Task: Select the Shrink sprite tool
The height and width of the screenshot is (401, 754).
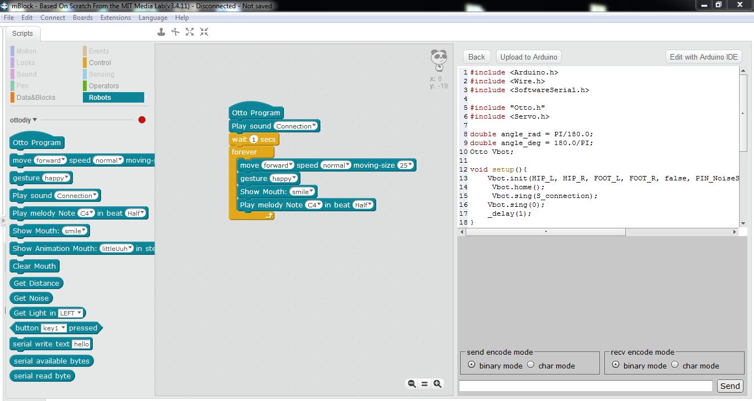Action: click(x=204, y=32)
